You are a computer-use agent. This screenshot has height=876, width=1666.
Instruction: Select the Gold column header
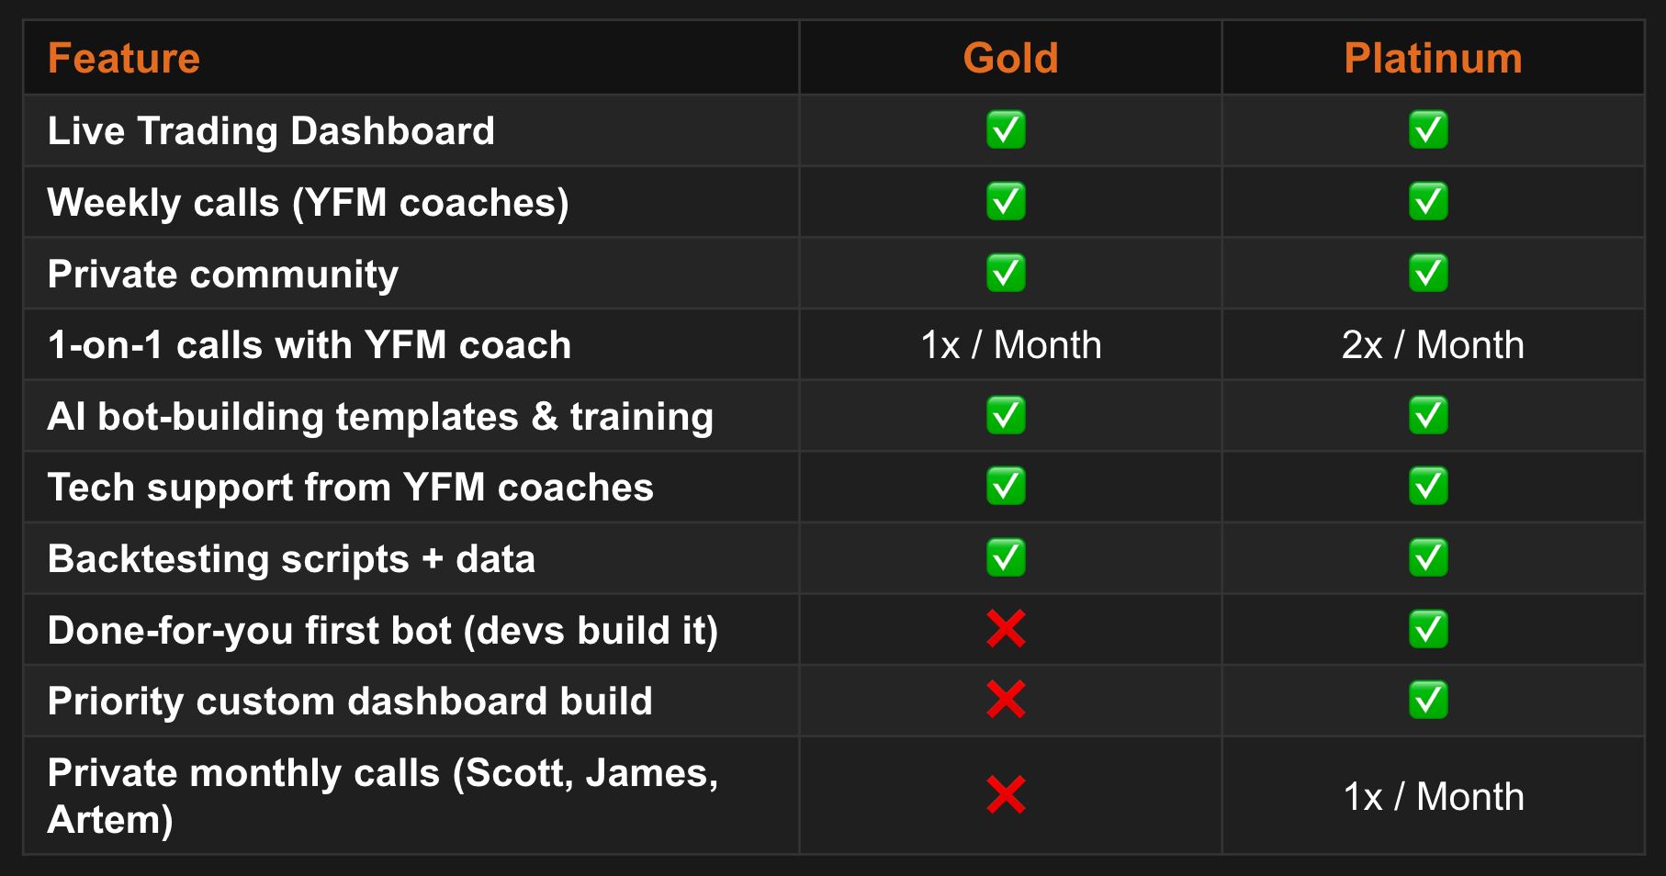point(1010,58)
